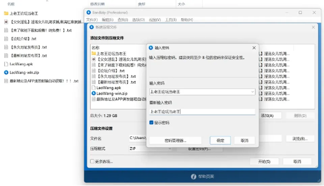Screen dimensions: 324x186
Task: Click the folder icon in the archive list
Action: pyautogui.click(x=93, y=54)
